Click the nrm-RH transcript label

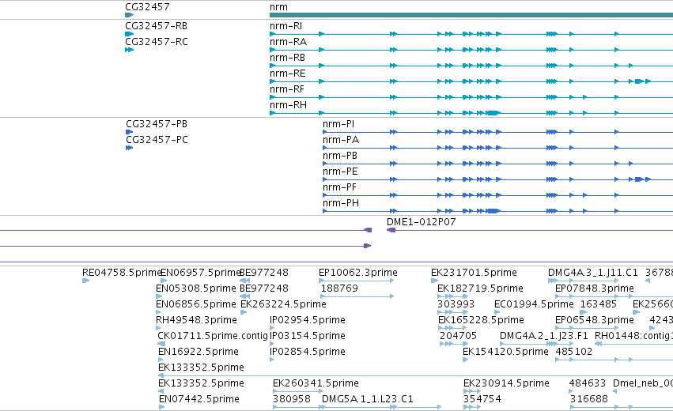pos(288,105)
